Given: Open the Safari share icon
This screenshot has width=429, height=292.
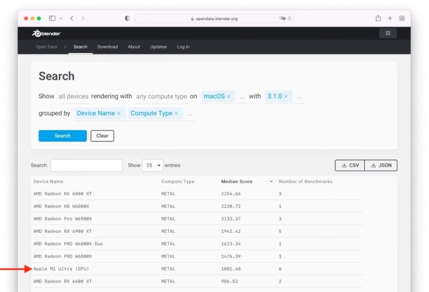Looking at the screenshot, I should [x=378, y=18].
